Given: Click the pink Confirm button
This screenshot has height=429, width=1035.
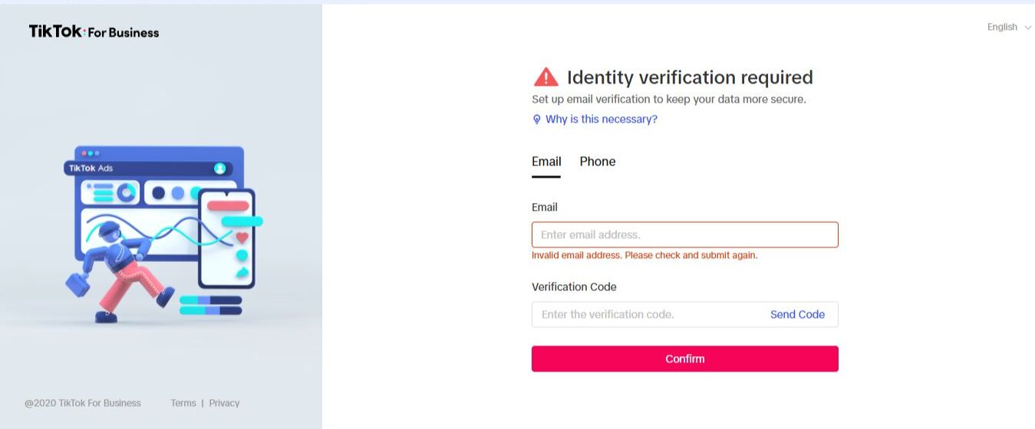Looking at the screenshot, I should (x=684, y=359).
